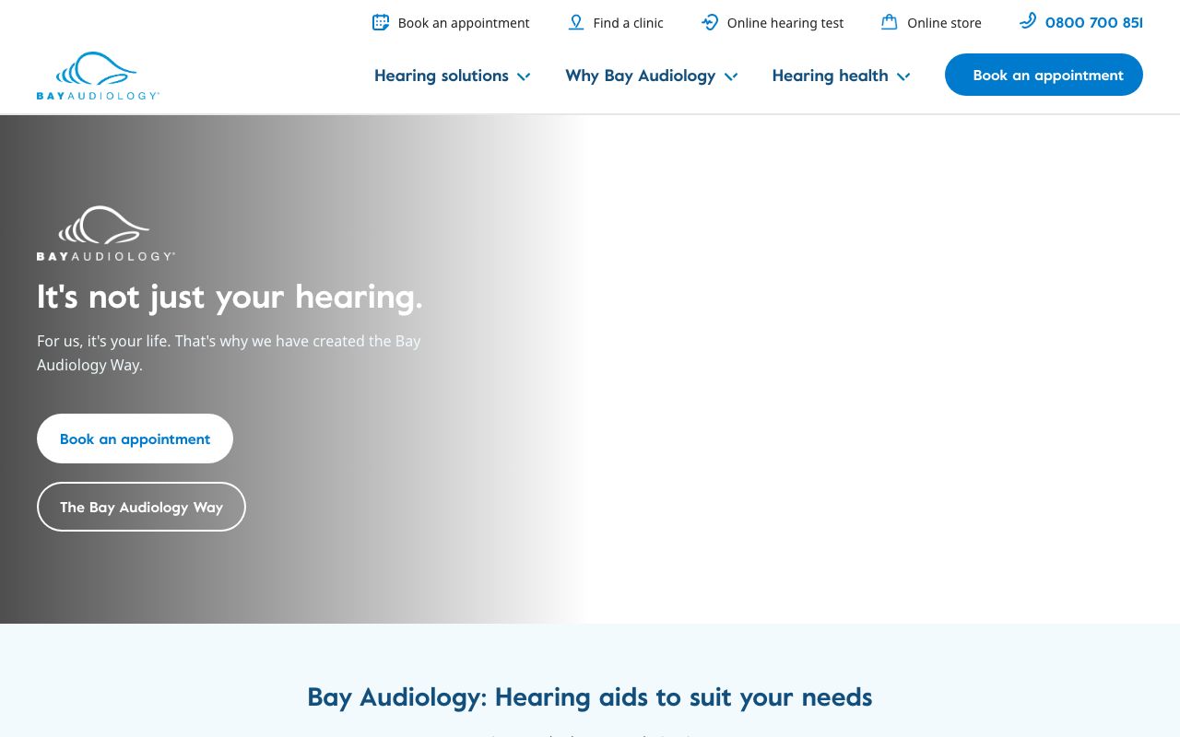Image resolution: width=1180 pixels, height=737 pixels.
Task: Click the "Hearing aids to suit your needs" heading
Action: (590, 696)
